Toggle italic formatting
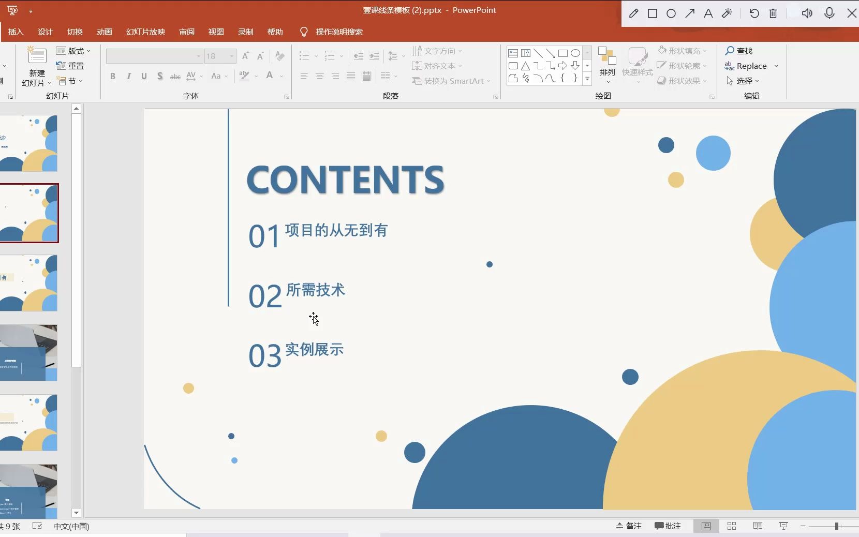This screenshot has width=859, height=537. (128, 76)
